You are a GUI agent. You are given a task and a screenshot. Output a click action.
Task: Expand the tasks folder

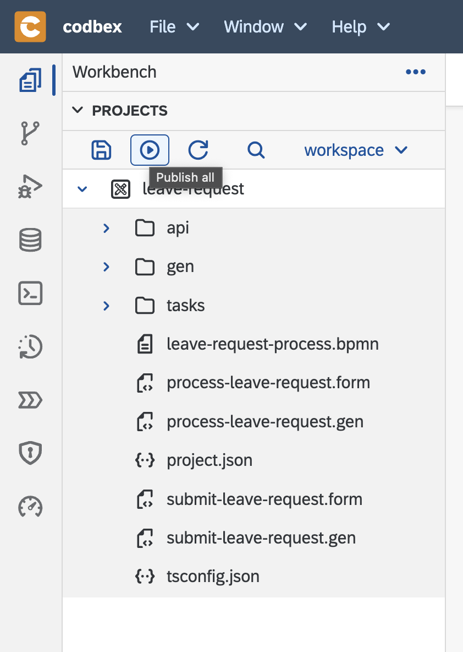[106, 306]
